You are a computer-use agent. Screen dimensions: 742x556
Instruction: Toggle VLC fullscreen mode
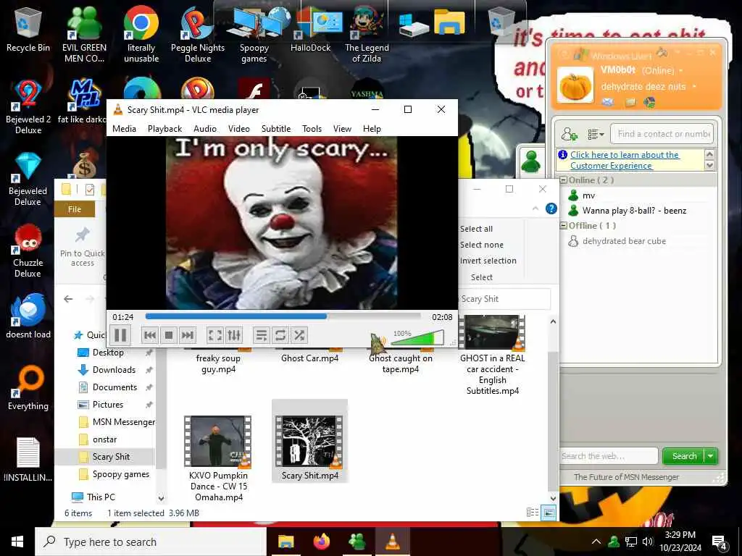click(x=214, y=335)
